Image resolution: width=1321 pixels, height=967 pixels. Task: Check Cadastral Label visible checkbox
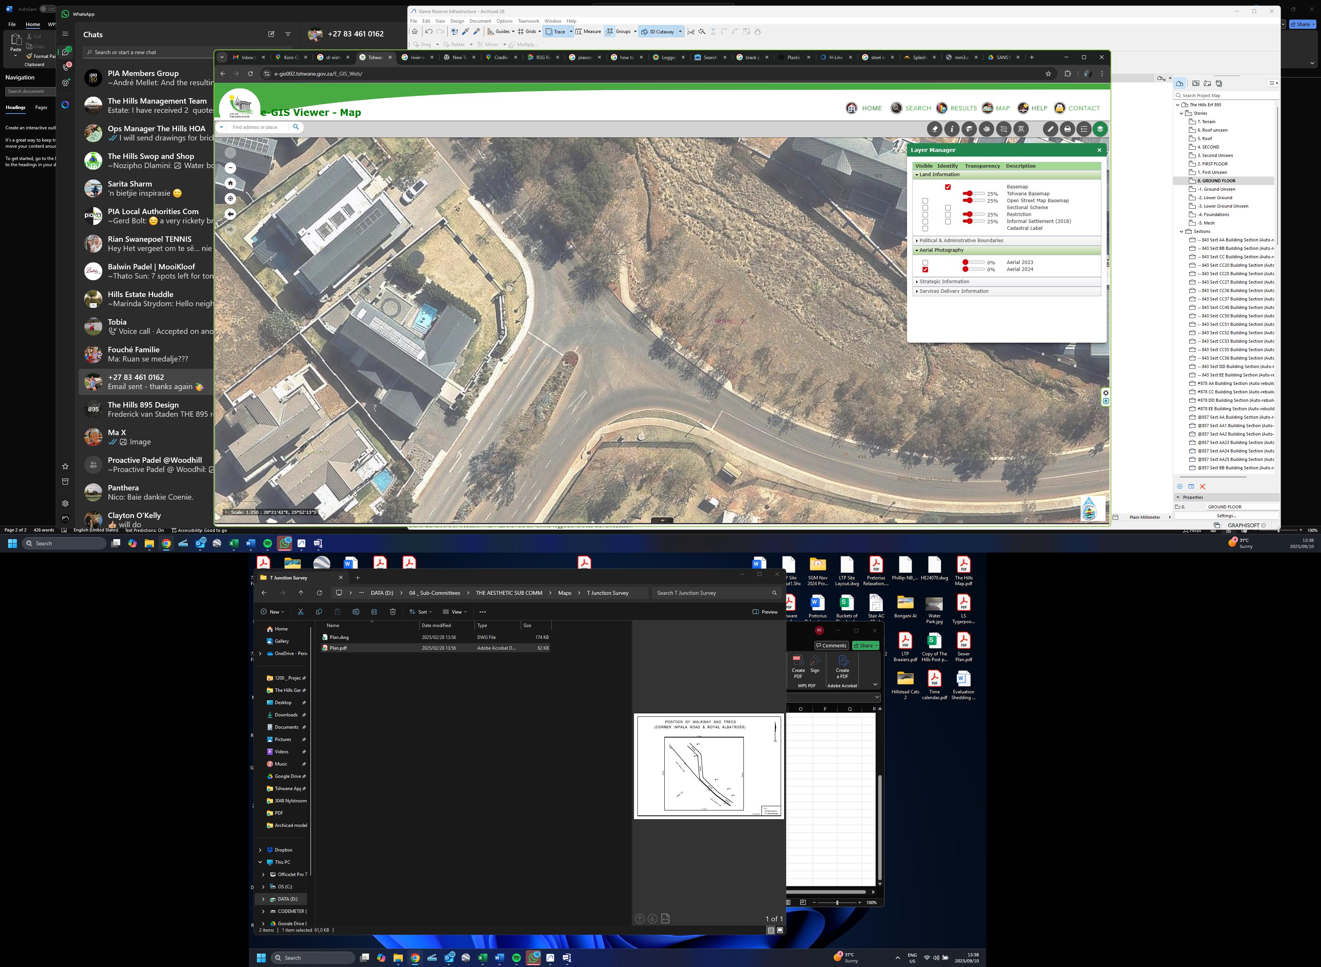click(925, 228)
